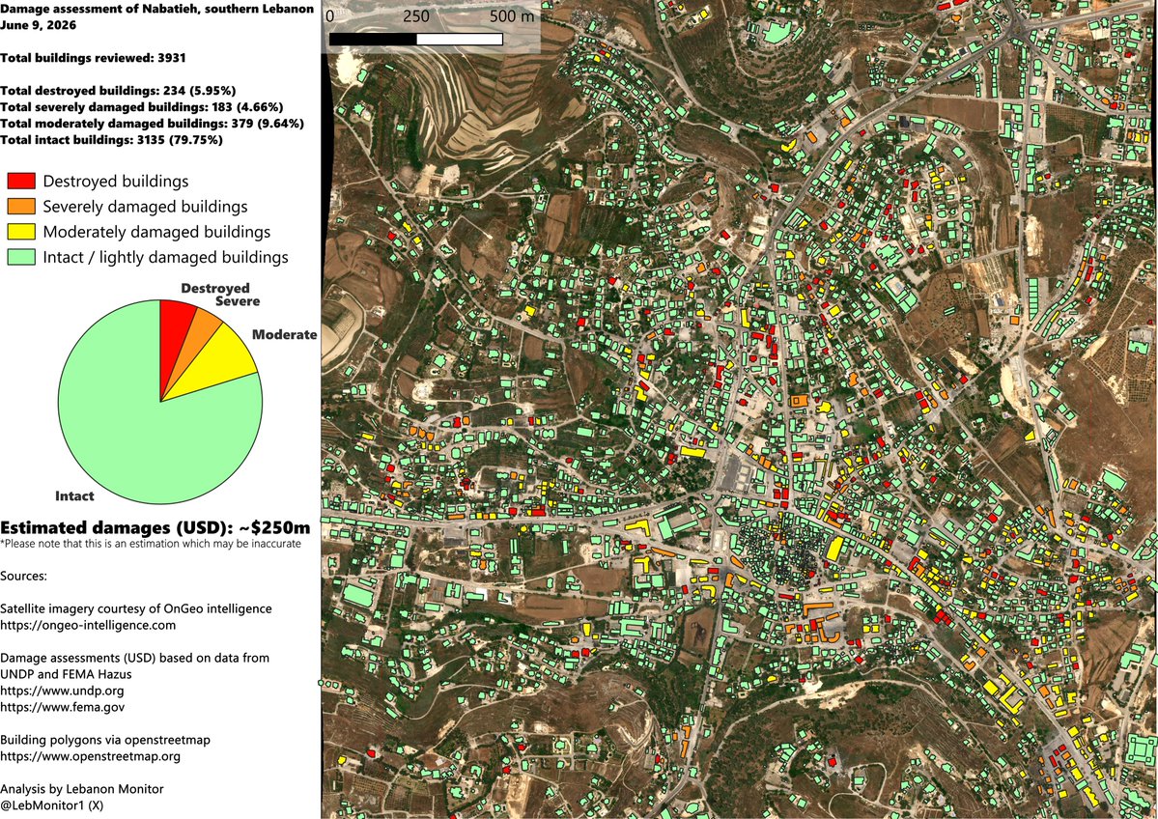Open the openstreetmap.org link
This screenshot has width=1158, height=819.
pos(90,757)
